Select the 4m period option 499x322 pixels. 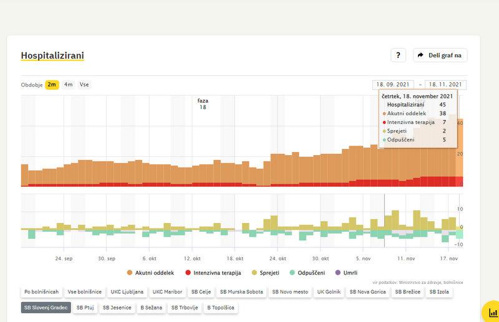68,85
